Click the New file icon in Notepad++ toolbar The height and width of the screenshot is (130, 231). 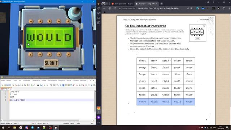pyautogui.click(x=2, y=85)
